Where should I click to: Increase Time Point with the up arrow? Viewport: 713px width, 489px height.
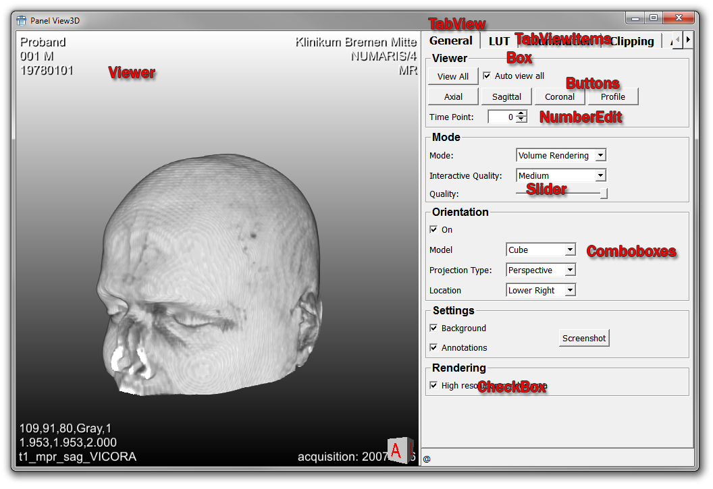[521, 114]
